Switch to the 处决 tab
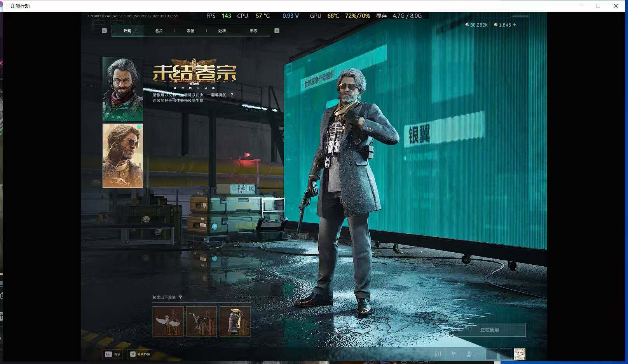 [222, 31]
